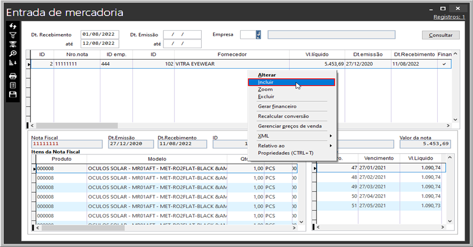Click the floppy disk save icon
The image size is (473, 247).
pyautogui.click(x=13, y=94)
